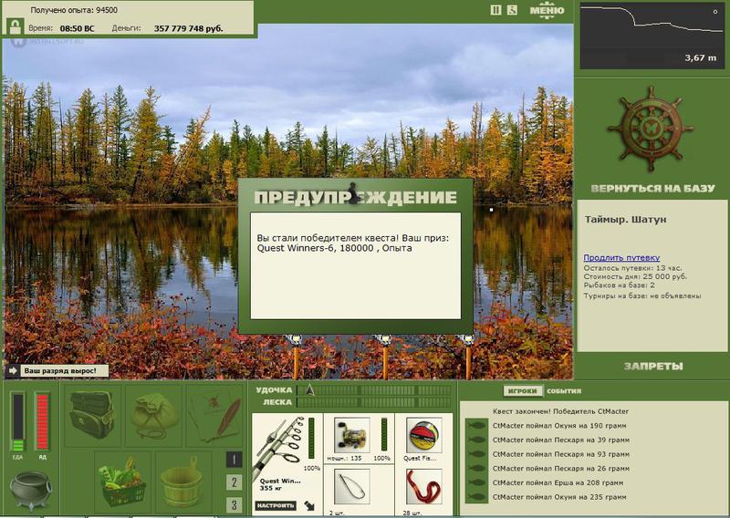The height and width of the screenshot is (518, 730).
Task: Open the ЗАПРЕТЫ restrictions panel
Action: point(653,367)
